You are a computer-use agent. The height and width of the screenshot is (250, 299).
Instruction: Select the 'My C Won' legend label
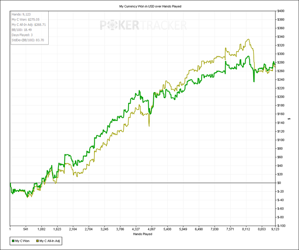point(22,241)
